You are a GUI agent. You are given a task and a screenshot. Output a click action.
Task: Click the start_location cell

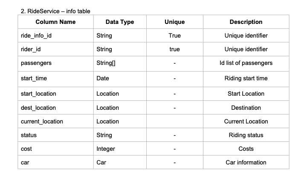[55, 94]
